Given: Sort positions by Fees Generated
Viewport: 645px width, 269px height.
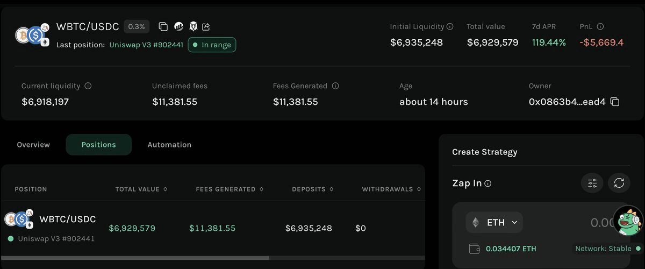Looking at the screenshot, I should [x=230, y=189].
